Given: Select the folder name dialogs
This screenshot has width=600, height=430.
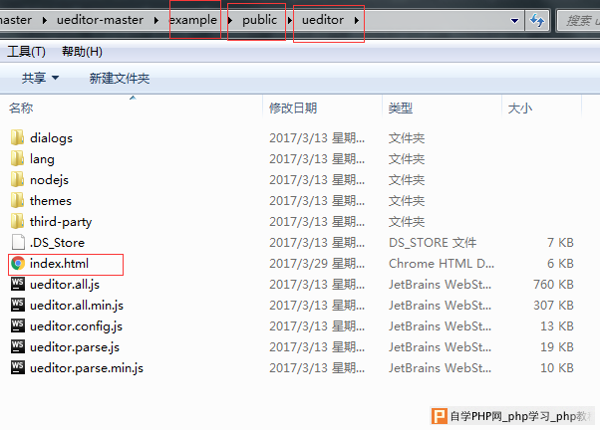Looking at the screenshot, I should (x=51, y=137).
